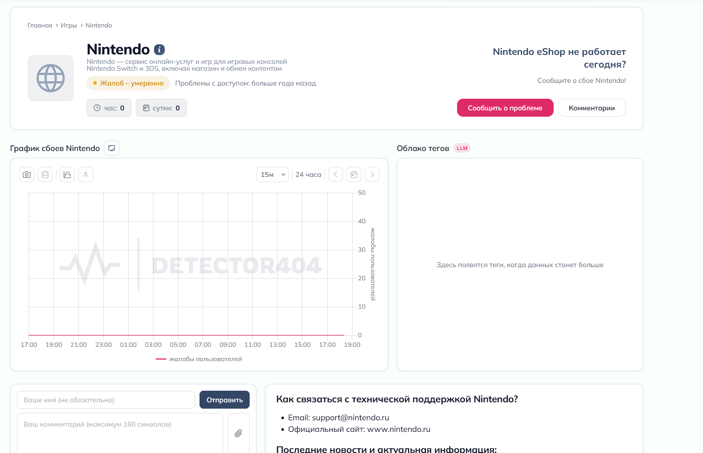Send the comment with Отправить button

(225, 400)
